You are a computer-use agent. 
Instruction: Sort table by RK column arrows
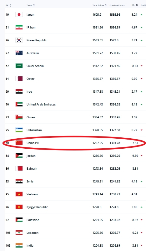(11, 5)
